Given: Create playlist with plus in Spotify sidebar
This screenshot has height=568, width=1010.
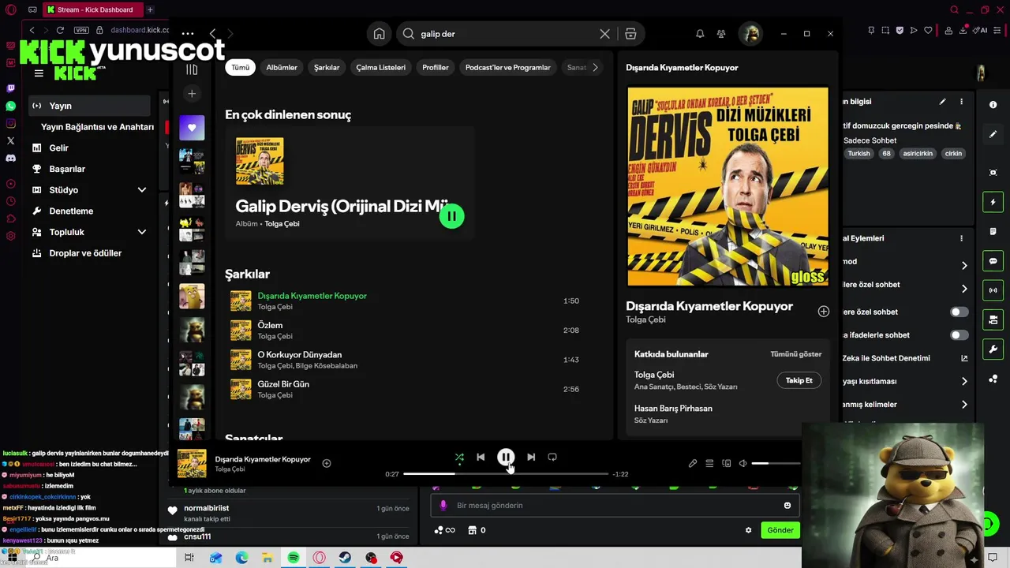Looking at the screenshot, I should point(192,94).
